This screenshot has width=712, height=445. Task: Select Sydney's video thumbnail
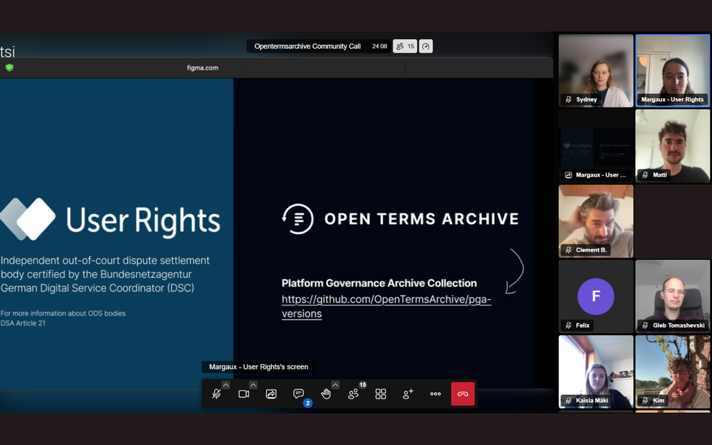coord(596,71)
